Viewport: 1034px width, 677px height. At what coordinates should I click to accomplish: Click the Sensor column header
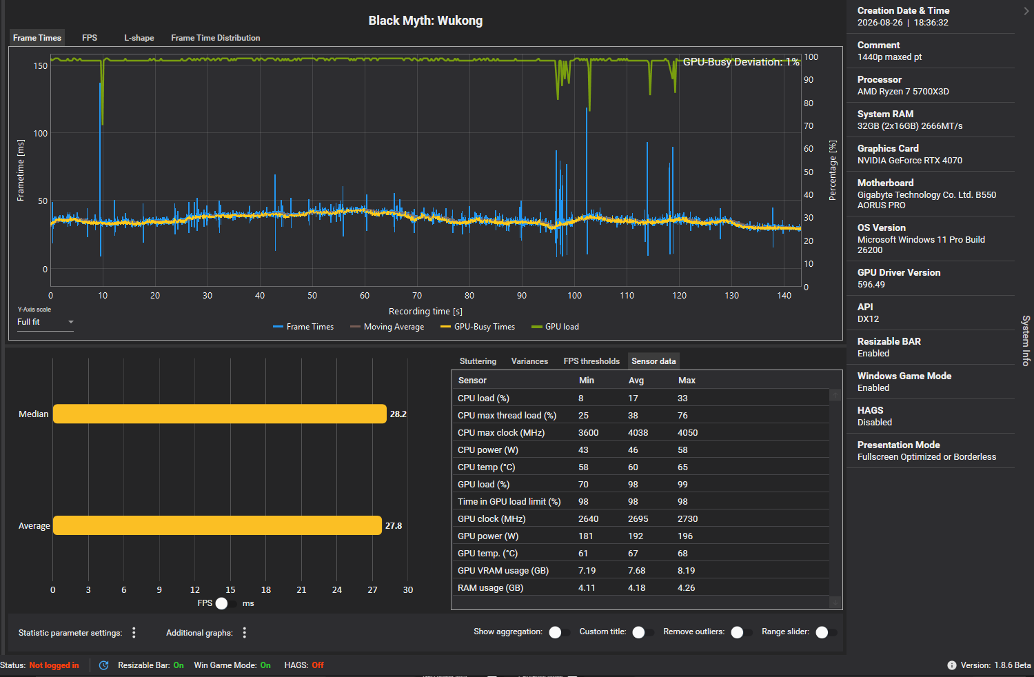[x=472, y=381]
